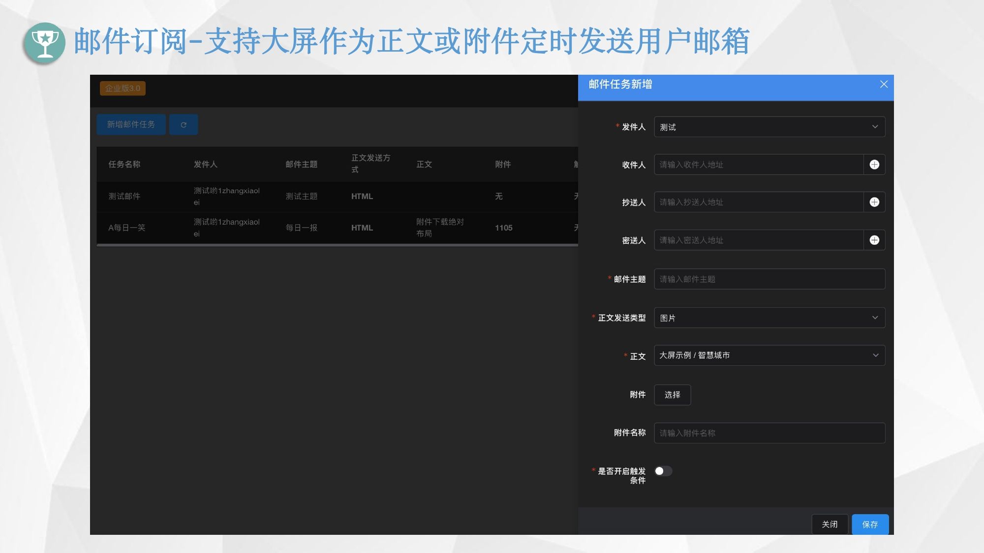Select the 测试邮件 task row
This screenshot has height=553, width=984.
tap(124, 196)
